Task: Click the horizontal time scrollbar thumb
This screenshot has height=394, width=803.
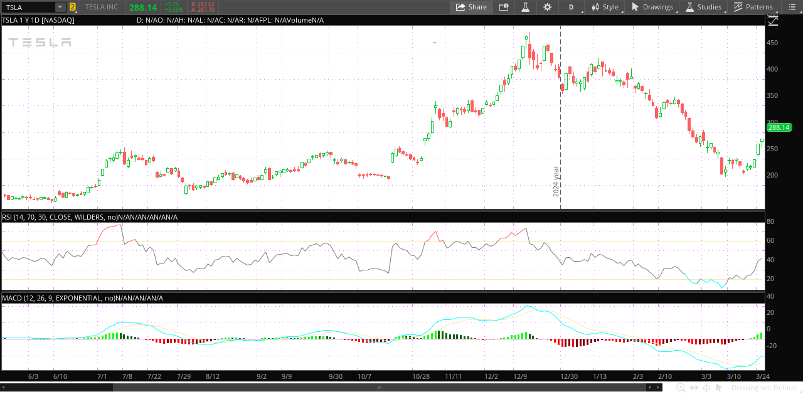Action: point(379,388)
